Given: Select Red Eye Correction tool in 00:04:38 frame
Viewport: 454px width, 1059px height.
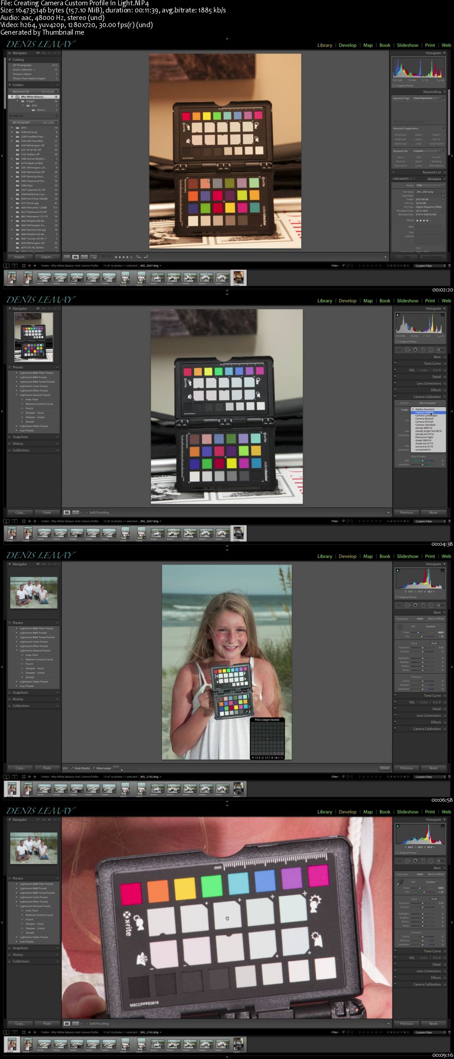Looking at the screenshot, I should tap(415, 350).
